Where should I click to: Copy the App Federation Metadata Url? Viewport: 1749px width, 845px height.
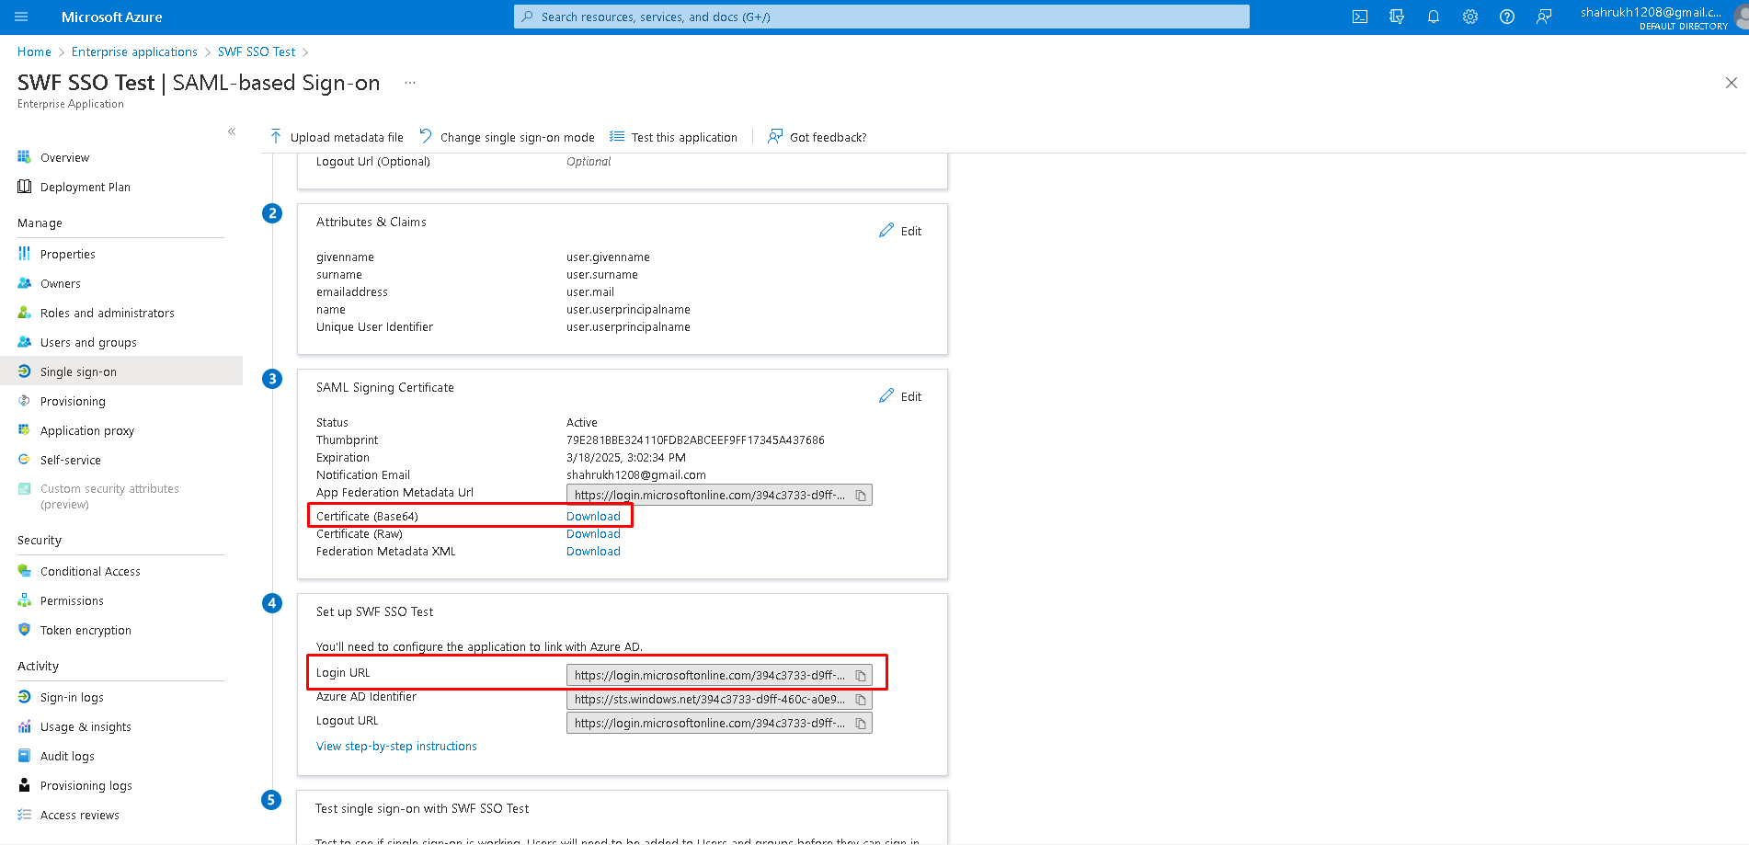861,496
